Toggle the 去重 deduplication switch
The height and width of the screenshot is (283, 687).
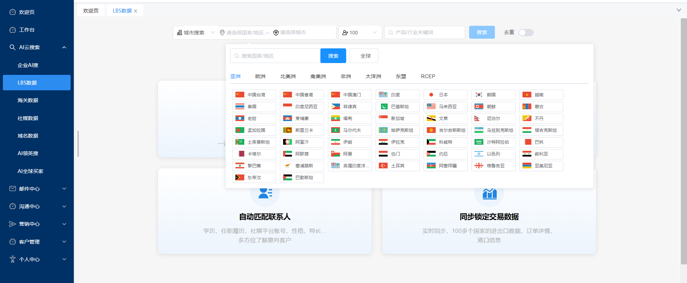click(526, 33)
